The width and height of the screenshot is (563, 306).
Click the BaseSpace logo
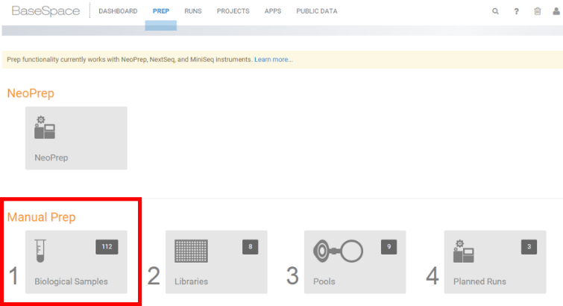(45, 11)
